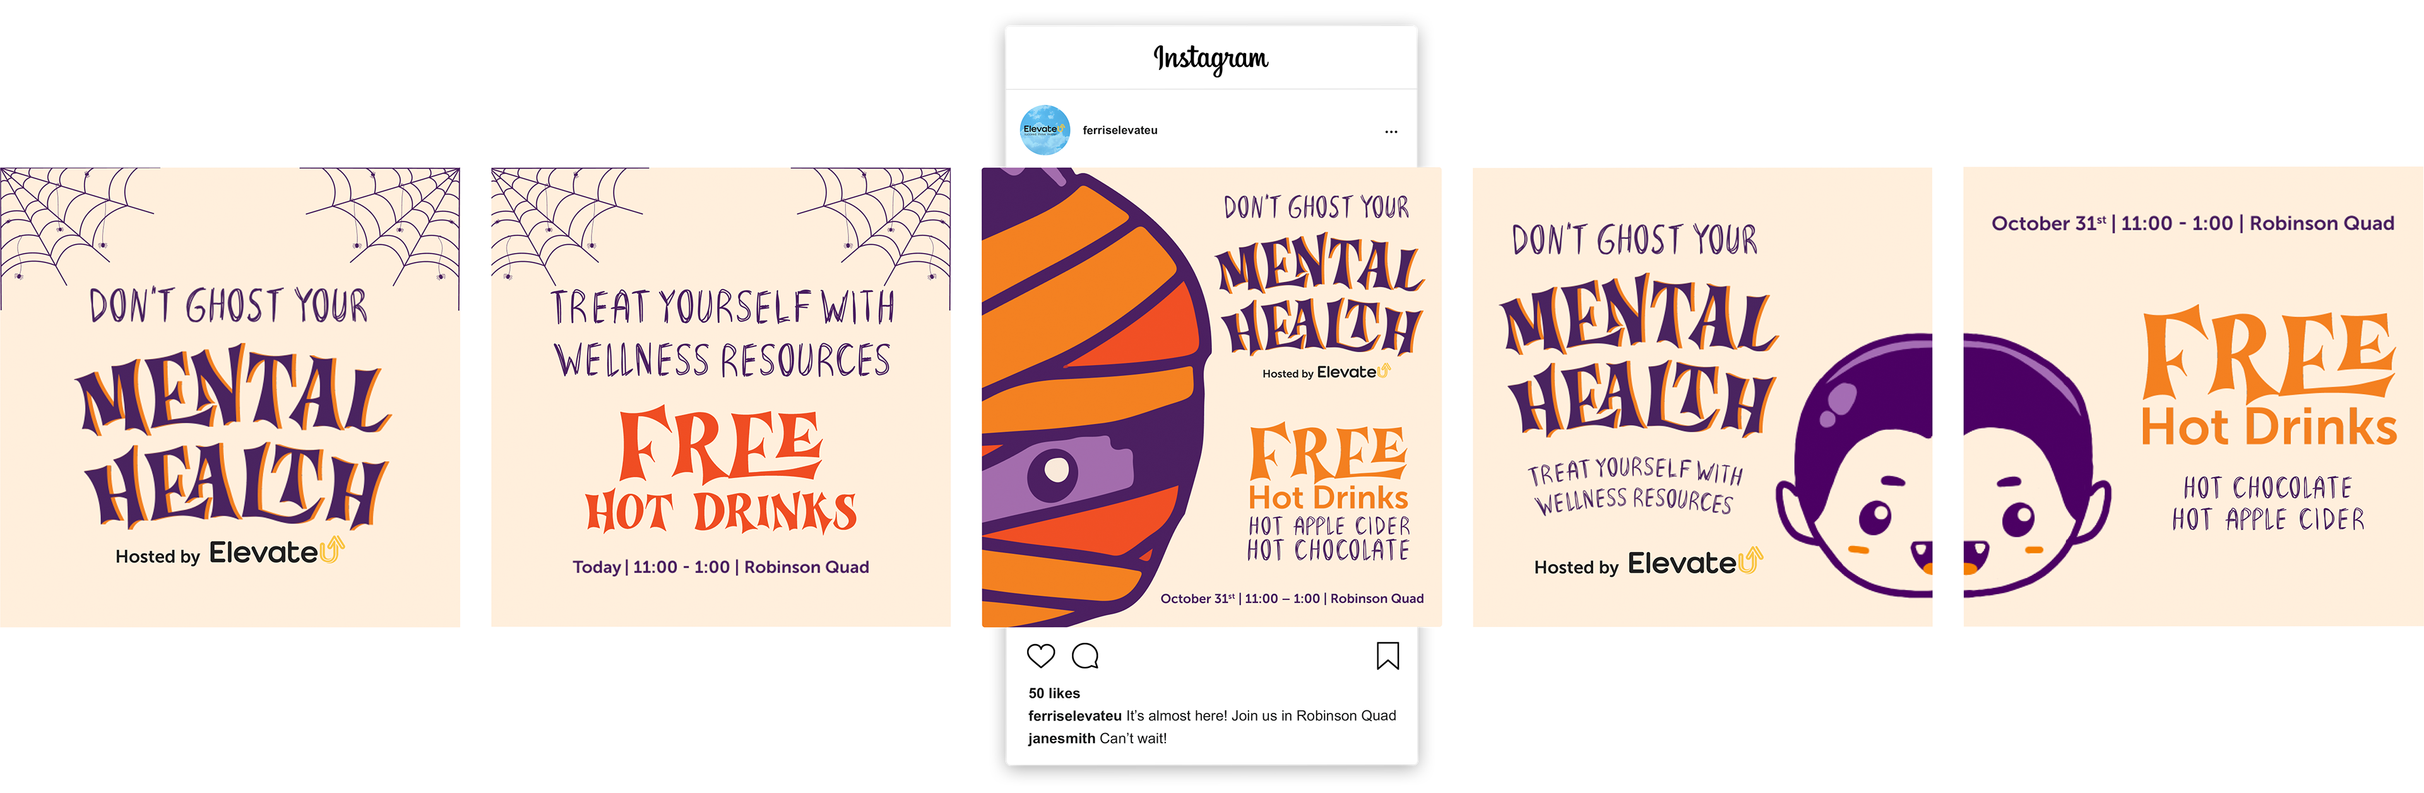This screenshot has height=793, width=2424.
Task: View the 50 likes count
Action: point(1054,692)
